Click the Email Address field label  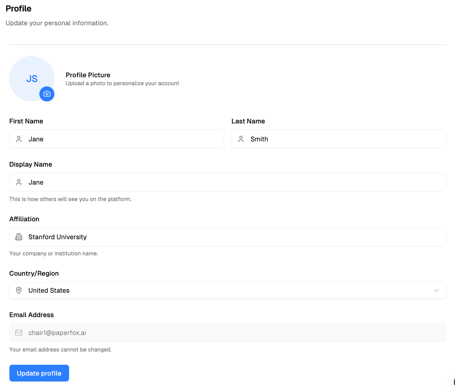[31, 315]
